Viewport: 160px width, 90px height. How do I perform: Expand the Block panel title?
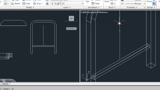(112, 7)
